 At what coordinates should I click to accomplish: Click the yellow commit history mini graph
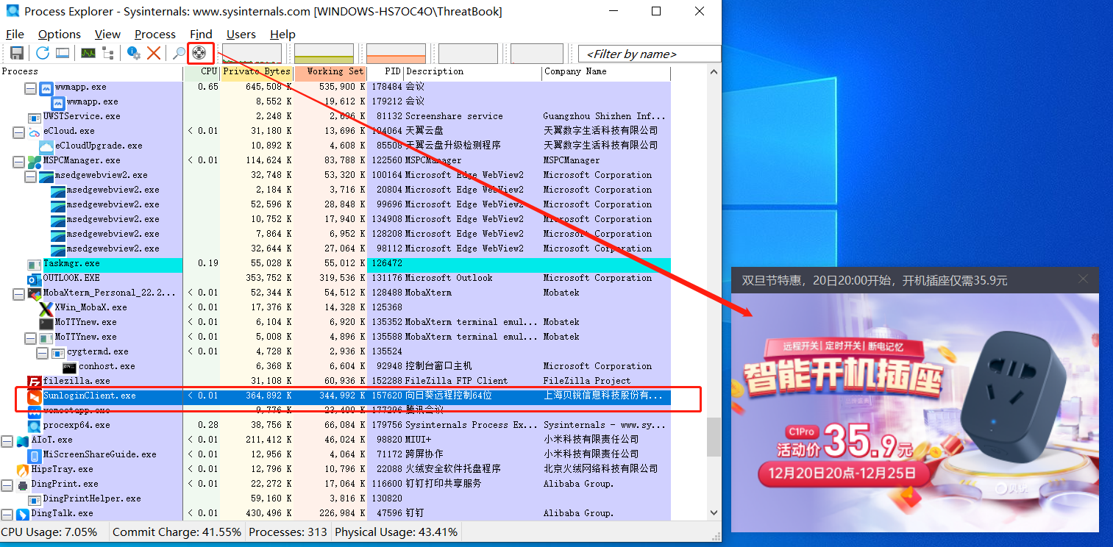point(324,54)
